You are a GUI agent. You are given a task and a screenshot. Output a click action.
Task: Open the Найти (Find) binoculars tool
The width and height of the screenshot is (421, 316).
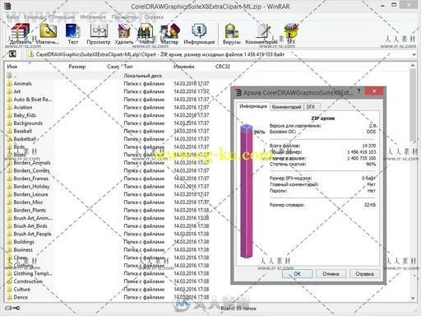(x=146, y=34)
